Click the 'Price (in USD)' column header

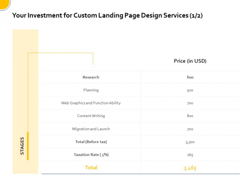[190, 61]
